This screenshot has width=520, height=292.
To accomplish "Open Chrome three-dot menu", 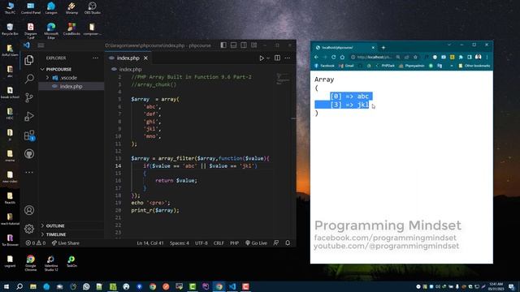I will coord(487,57).
